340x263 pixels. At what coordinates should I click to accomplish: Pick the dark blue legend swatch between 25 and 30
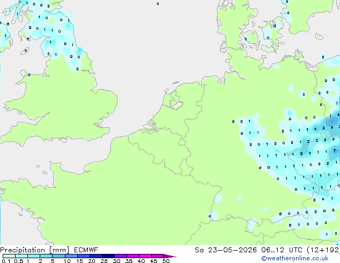pyautogui.click(x=108, y=256)
